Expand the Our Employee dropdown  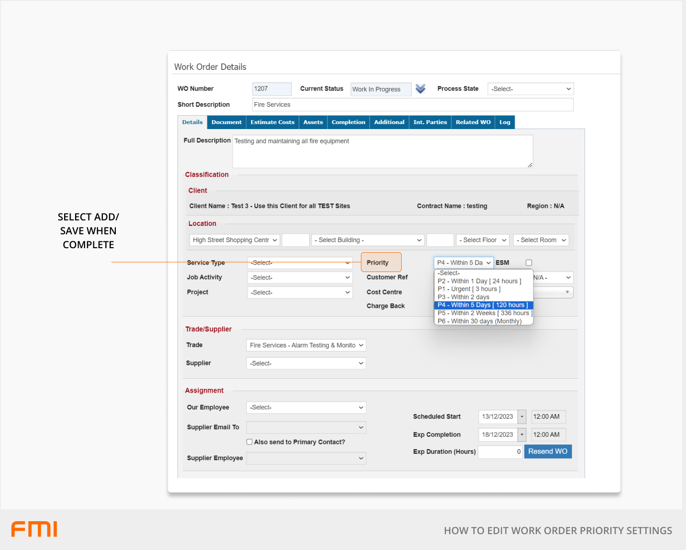(306, 408)
